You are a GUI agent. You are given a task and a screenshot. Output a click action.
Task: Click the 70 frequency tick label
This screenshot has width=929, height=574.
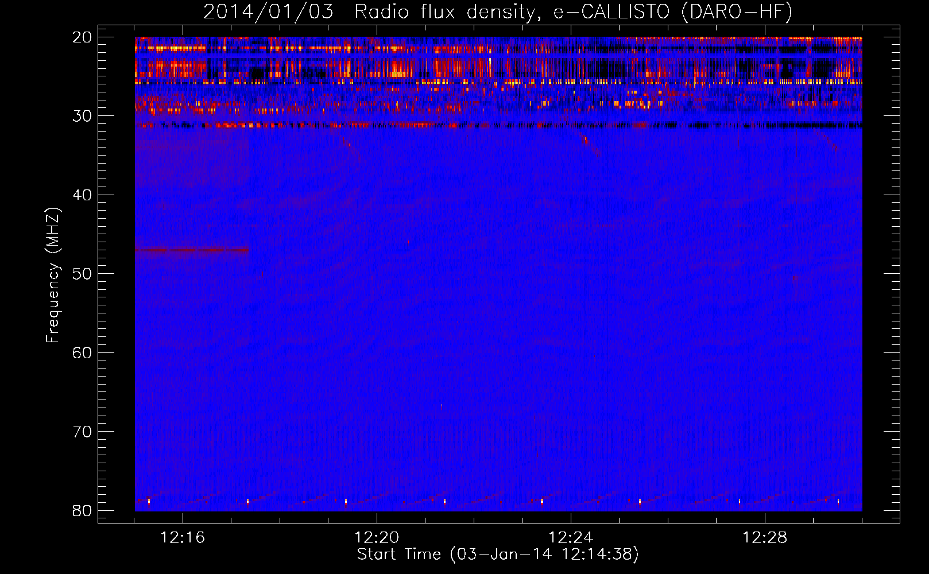tap(83, 432)
